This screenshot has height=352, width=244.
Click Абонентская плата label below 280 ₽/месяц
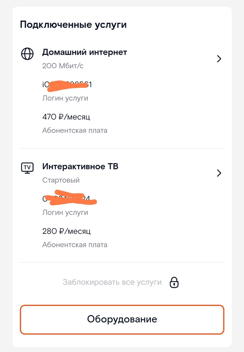(x=75, y=245)
